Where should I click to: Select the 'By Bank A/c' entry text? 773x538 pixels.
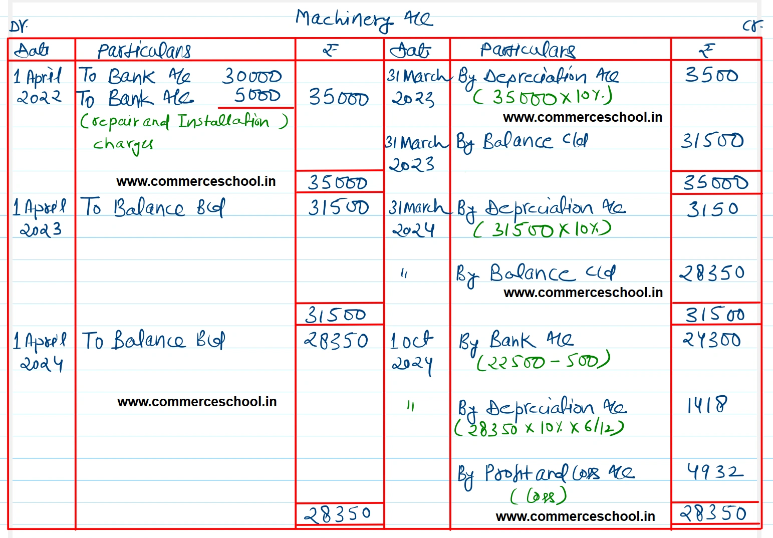[516, 341]
